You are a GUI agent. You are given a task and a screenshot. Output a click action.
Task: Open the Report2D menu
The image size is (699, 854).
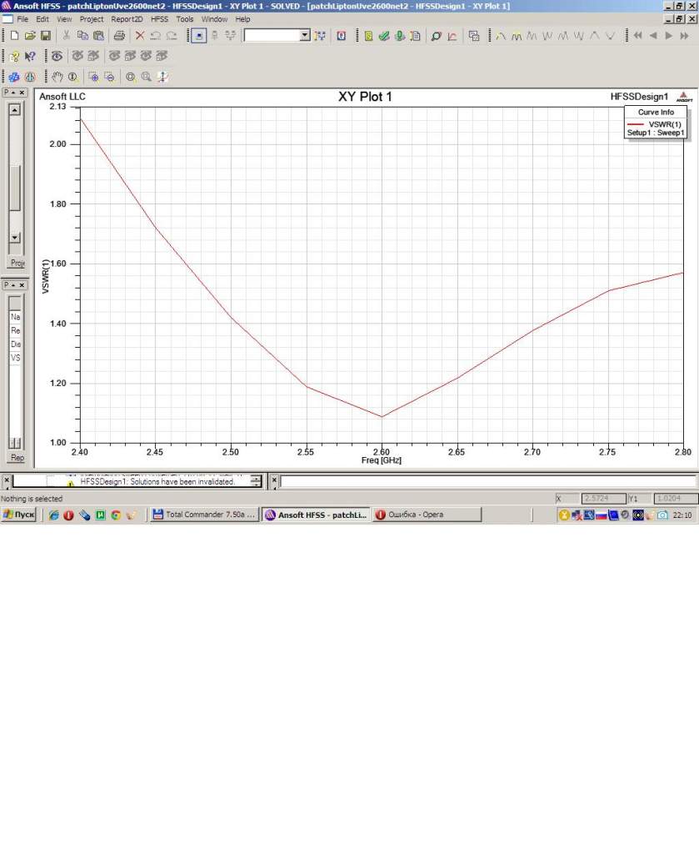coord(127,18)
